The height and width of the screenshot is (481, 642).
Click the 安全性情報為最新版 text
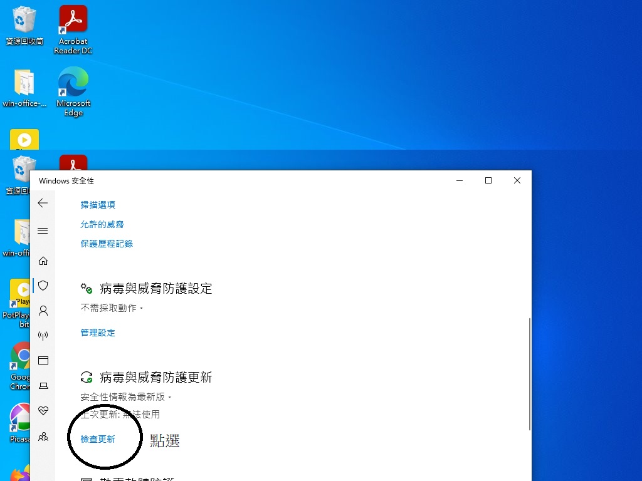click(126, 396)
